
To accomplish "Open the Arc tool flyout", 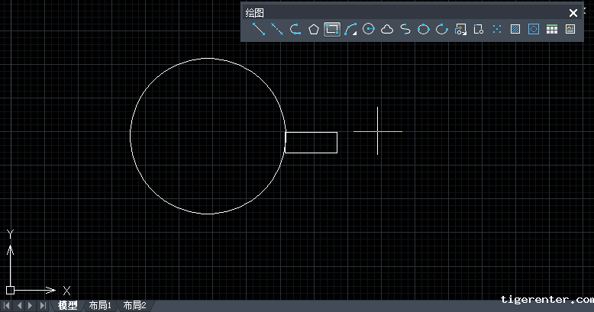I will (x=350, y=30).
